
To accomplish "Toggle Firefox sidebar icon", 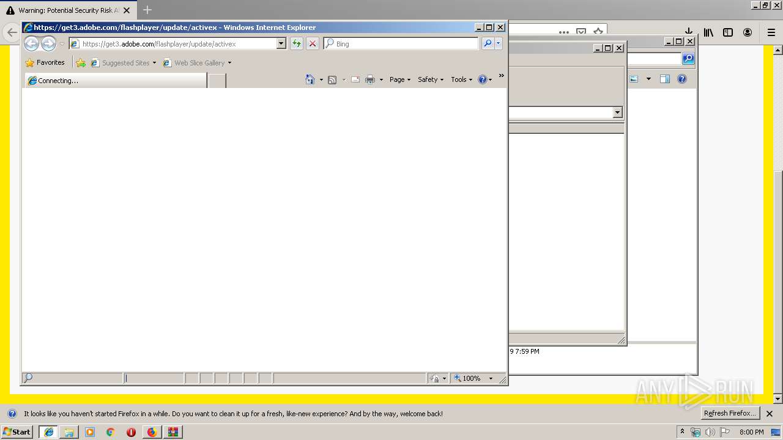I will (728, 32).
